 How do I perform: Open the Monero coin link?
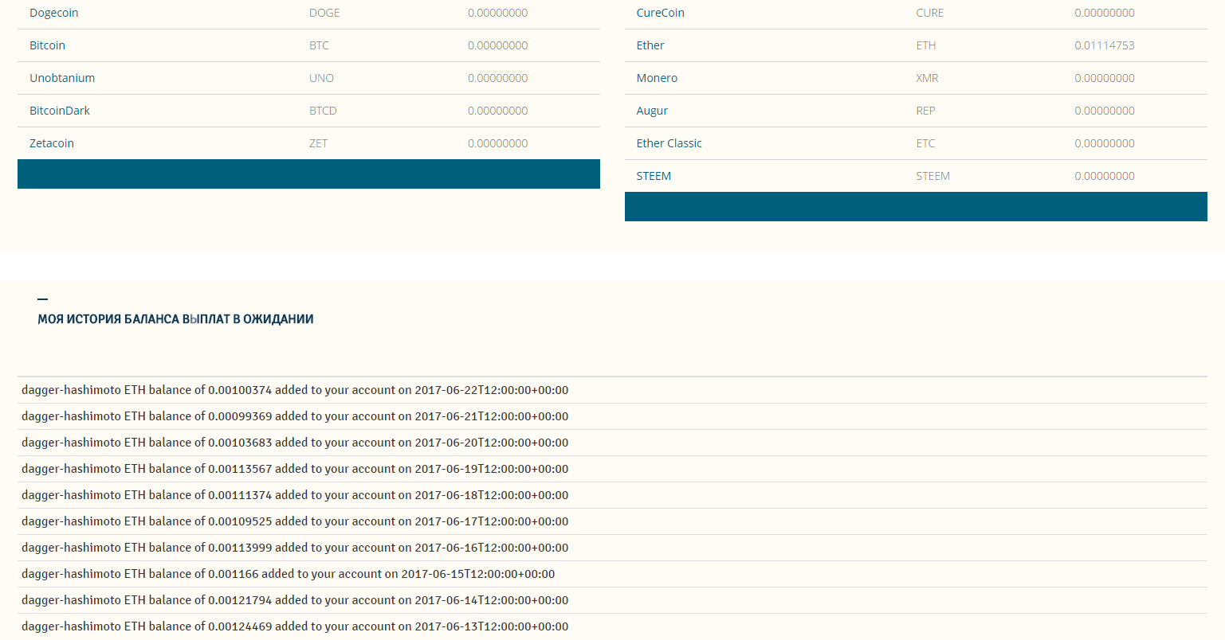pyautogui.click(x=657, y=78)
